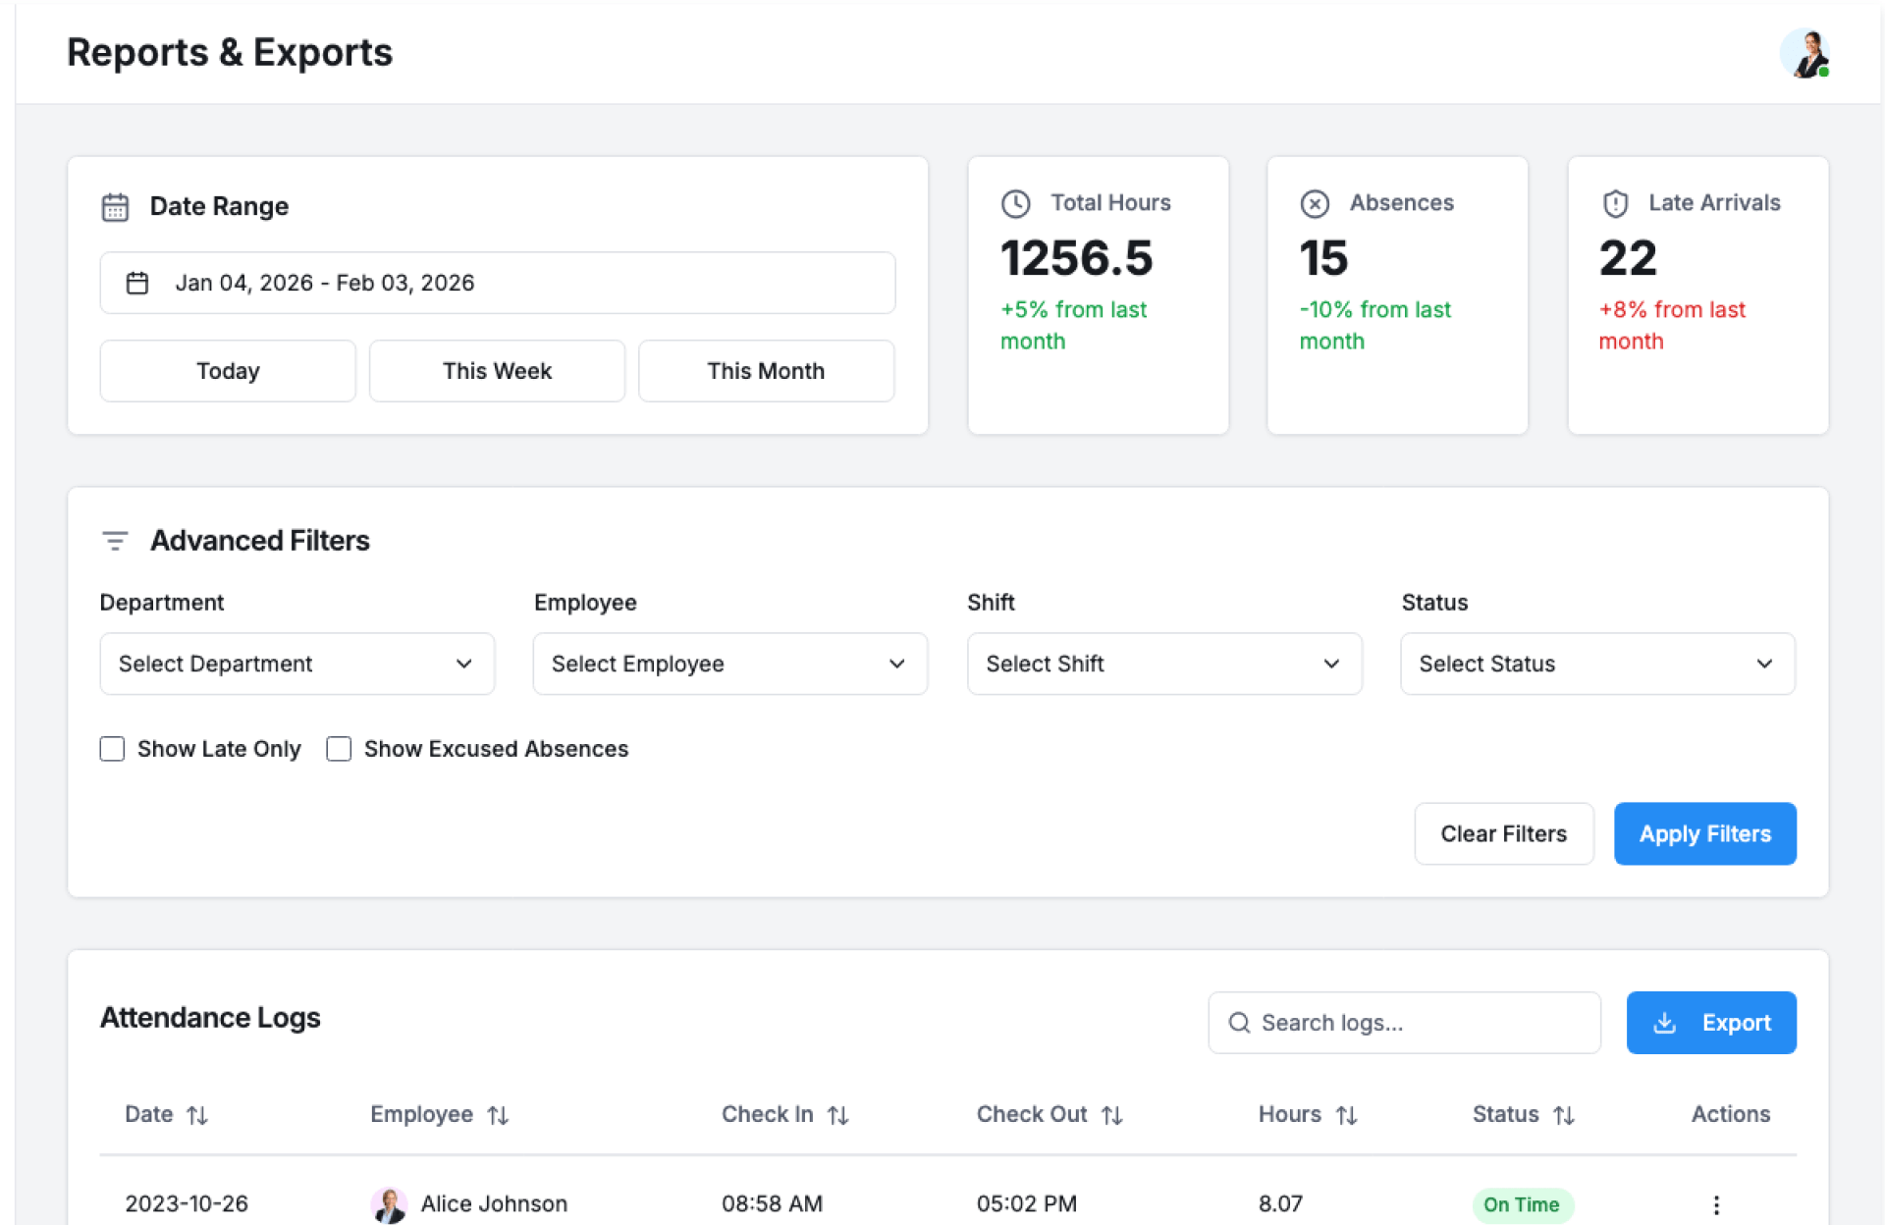Expand the Select Employee dropdown
1885x1225 pixels.
click(729, 664)
